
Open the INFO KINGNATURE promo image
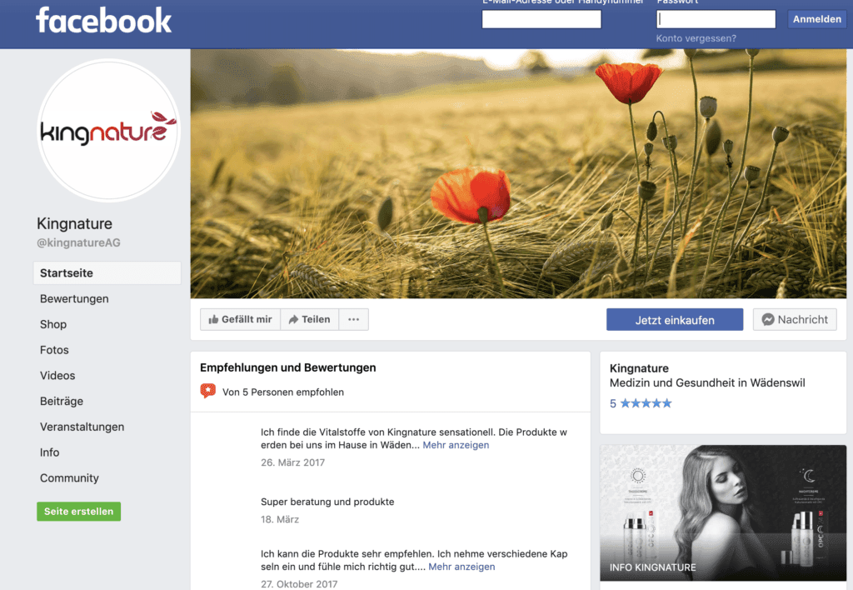[x=723, y=512]
